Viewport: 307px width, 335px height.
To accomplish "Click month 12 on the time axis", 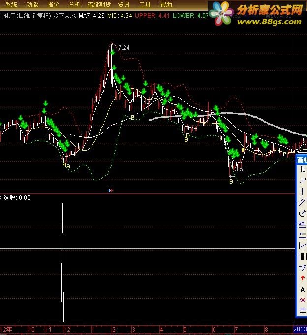I will tap(67, 329).
